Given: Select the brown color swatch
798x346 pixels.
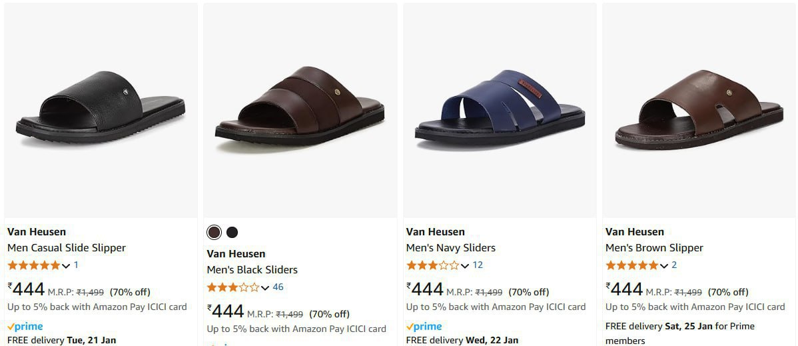Looking at the screenshot, I should [214, 232].
